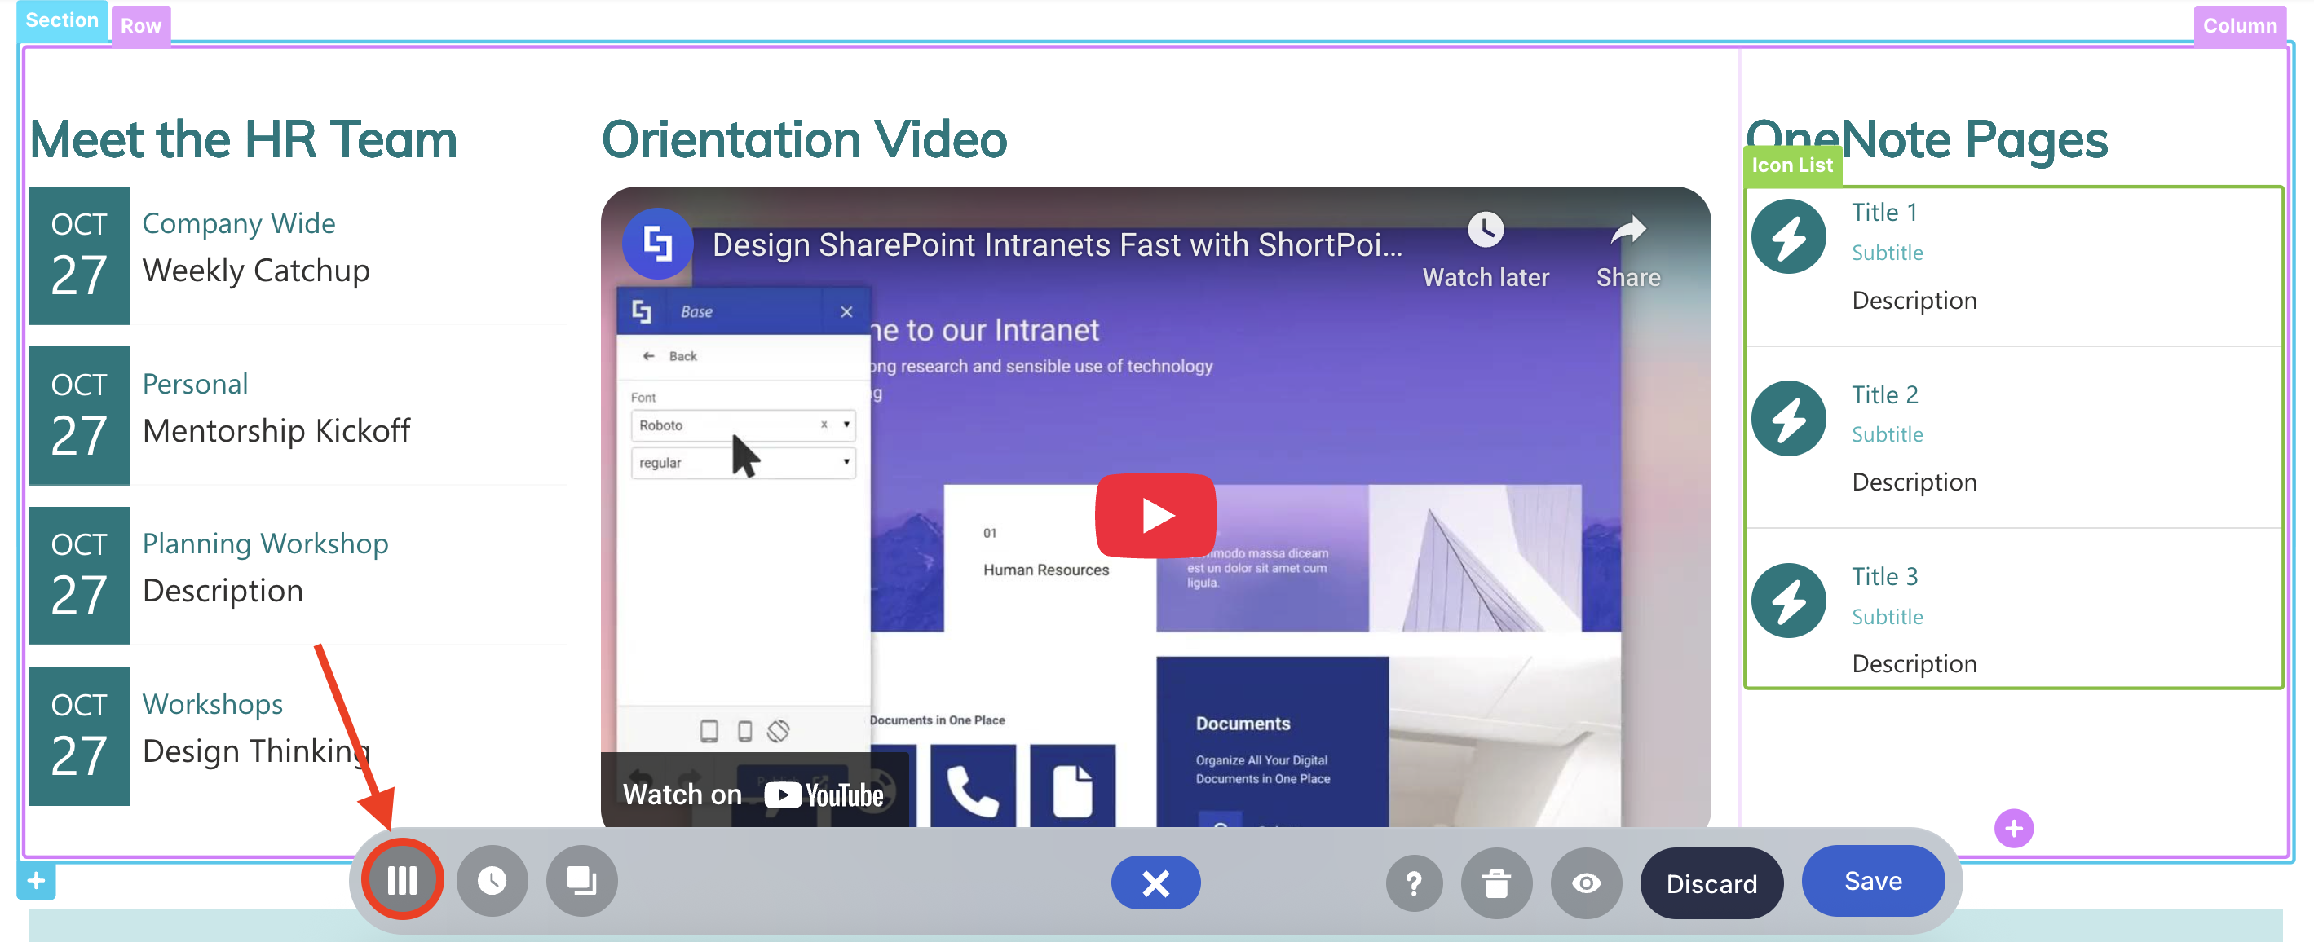Open the history clock icon in toolbar
This screenshot has height=942, width=2314.
pyautogui.click(x=492, y=880)
